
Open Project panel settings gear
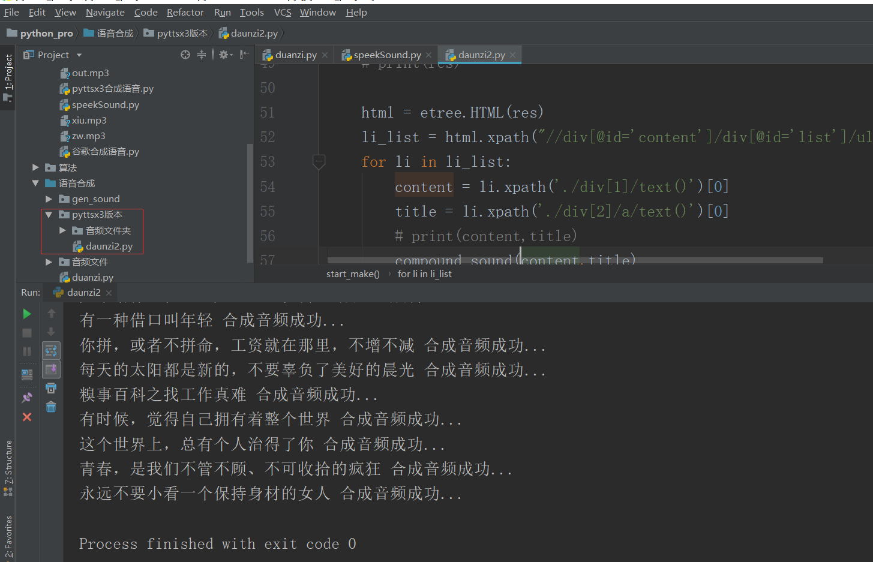click(225, 55)
